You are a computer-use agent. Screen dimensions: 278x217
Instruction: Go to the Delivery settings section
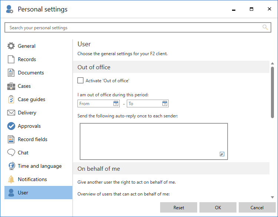pyautogui.click(x=27, y=113)
